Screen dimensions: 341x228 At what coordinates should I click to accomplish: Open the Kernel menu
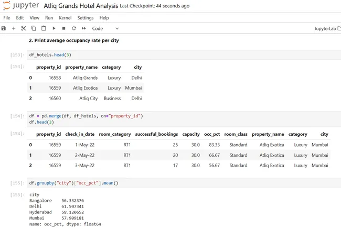coord(65,18)
